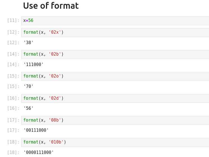The height and width of the screenshot is (157, 209).
Task: Select the '70' output value
Action: point(28,87)
